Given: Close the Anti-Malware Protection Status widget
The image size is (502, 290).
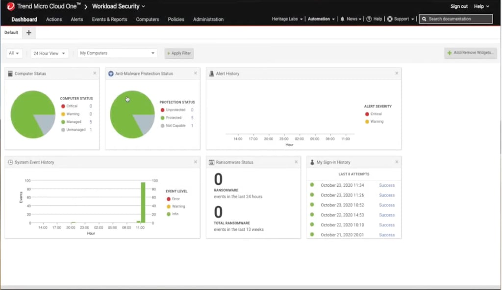Looking at the screenshot, I should pos(196,73).
